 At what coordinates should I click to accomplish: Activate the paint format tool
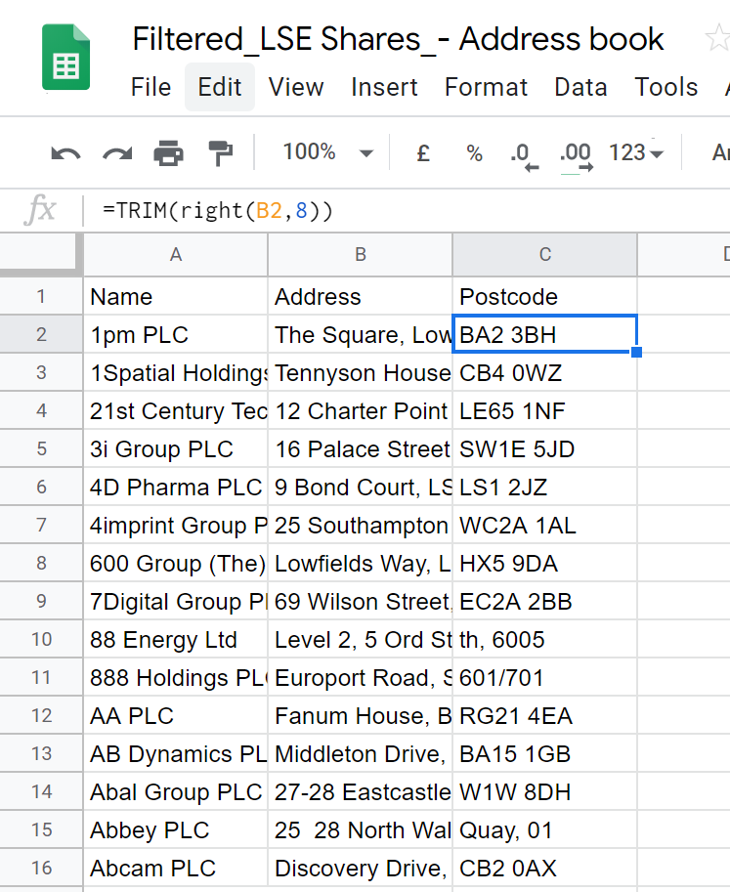click(x=220, y=153)
